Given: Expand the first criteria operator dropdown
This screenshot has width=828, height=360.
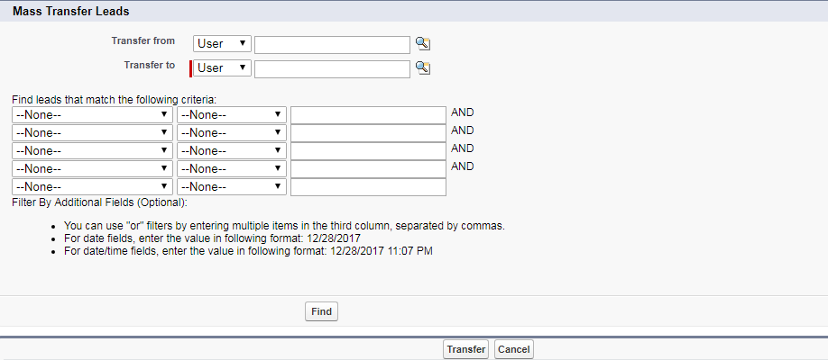Looking at the screenshot, I should click(231, 115).
